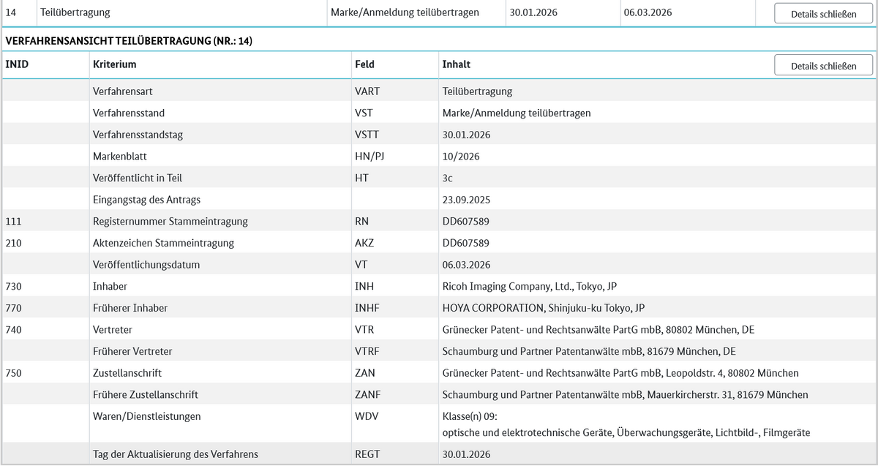Click field code 'VT'

[x=361, y=264]
